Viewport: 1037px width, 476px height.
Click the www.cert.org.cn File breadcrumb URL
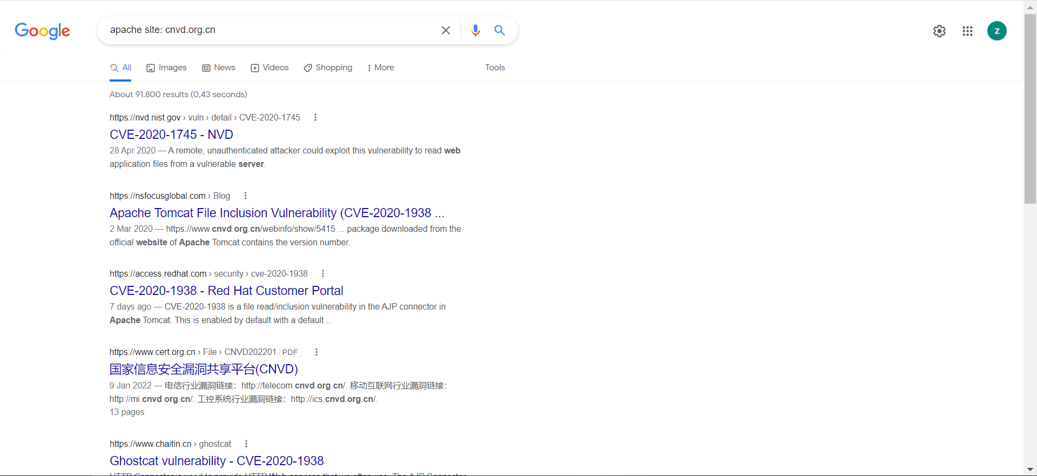pos(193,352)
